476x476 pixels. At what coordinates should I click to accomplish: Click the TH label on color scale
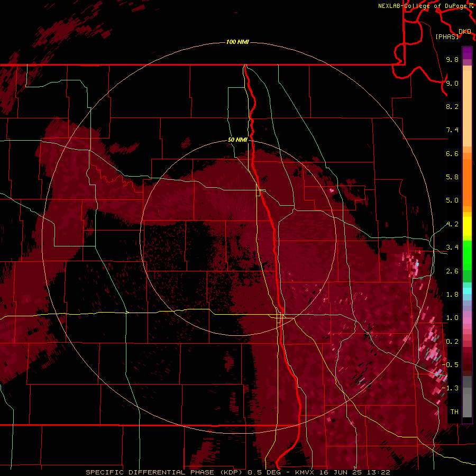(x=454, y=412)
